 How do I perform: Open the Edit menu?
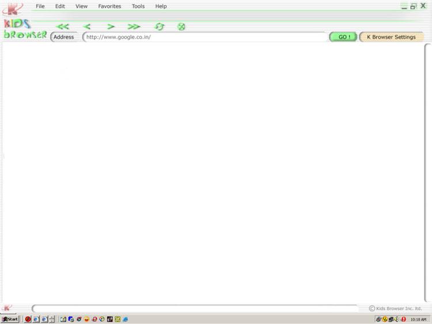pos(60,6)
